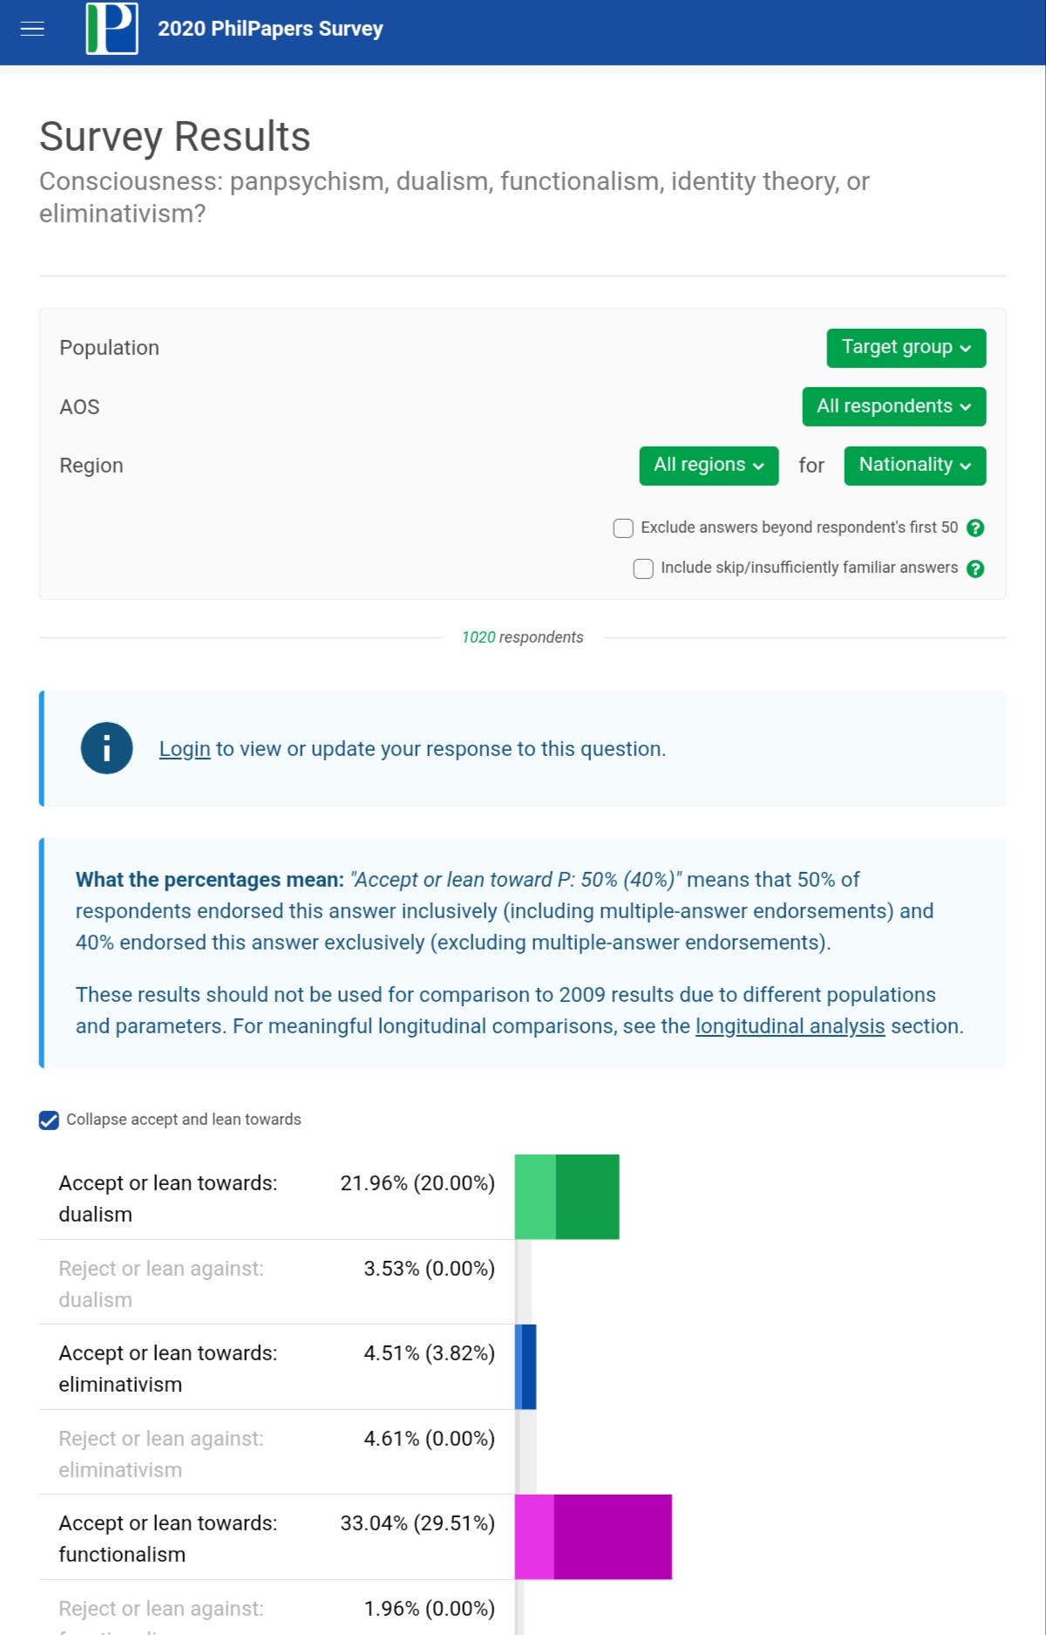
Task: Click the blue eliminativism result bar
Action: (x=526, y=1366)
